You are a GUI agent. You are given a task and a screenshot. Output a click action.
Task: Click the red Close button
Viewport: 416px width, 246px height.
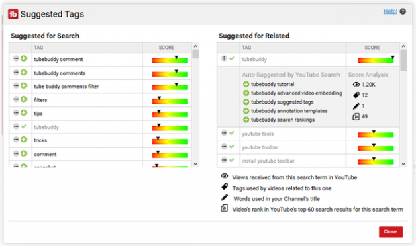click(391, 232)
